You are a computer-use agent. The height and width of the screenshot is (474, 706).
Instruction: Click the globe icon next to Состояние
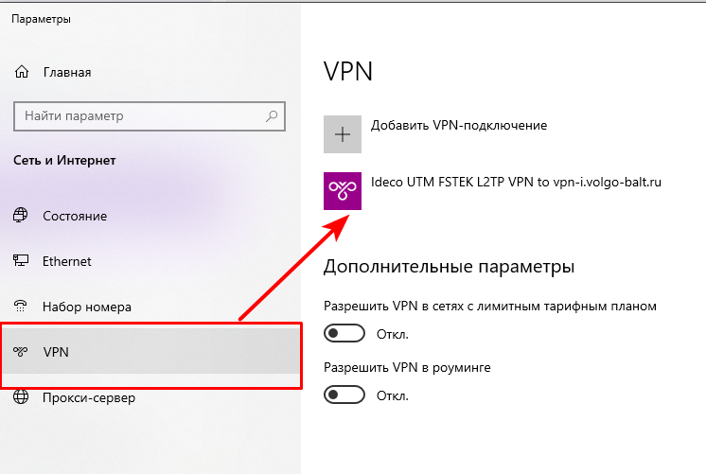click(x=20, y=216)
